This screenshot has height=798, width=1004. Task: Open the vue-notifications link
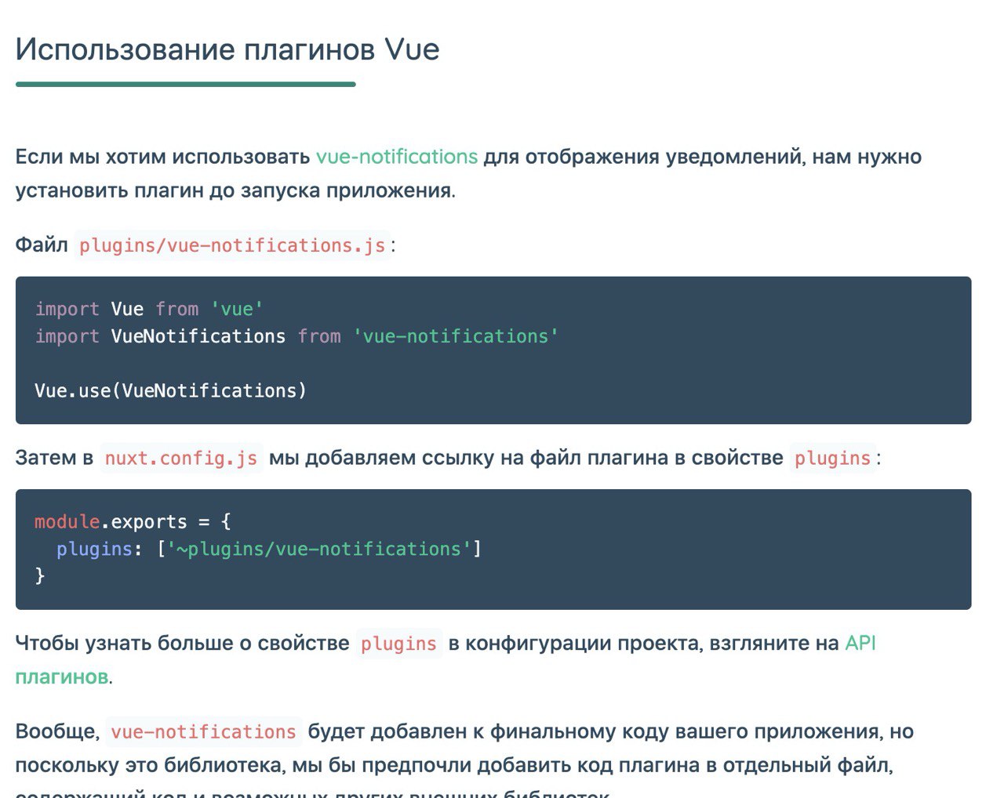[397, 157]
